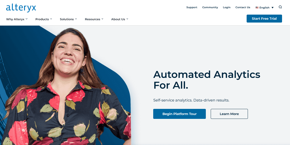Screen dimensions: 290x145
Task: Follow the Contact Us link
Action: tap(243, 7)
